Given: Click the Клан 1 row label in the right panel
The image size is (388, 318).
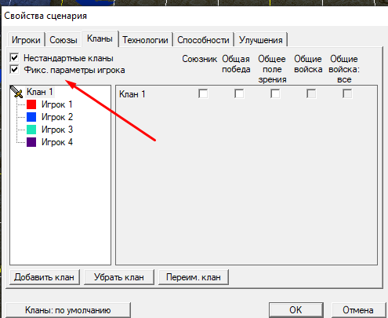Looking at the screenshot, I should 132,94.
